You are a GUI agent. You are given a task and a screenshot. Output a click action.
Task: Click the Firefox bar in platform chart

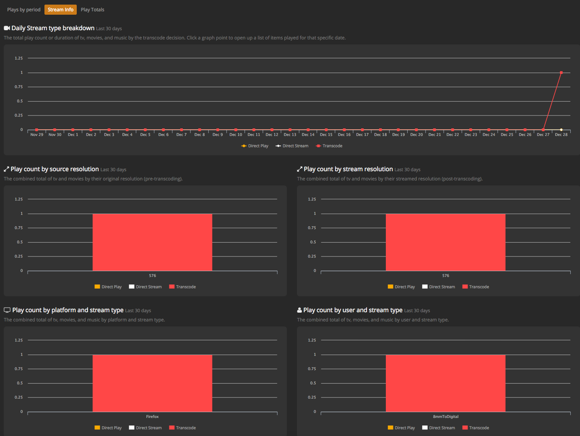point(152,383)
